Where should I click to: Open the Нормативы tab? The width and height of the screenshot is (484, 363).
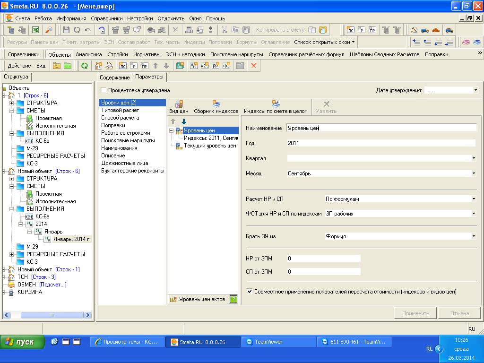click(x=147, y=54)
